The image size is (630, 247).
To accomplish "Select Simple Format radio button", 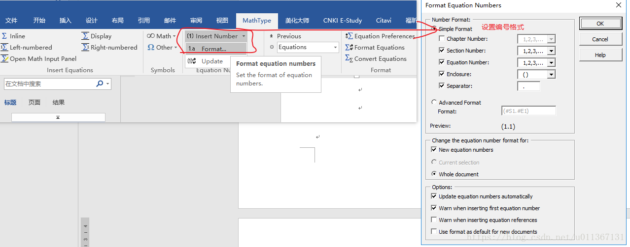I will [434, 29].
